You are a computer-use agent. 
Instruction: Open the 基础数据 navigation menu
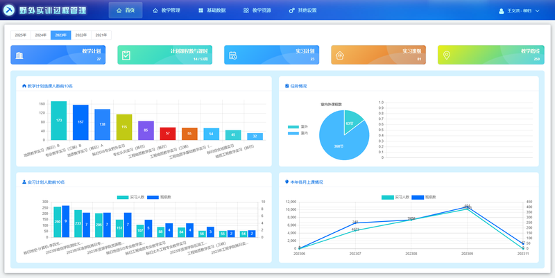click(212, 10)
